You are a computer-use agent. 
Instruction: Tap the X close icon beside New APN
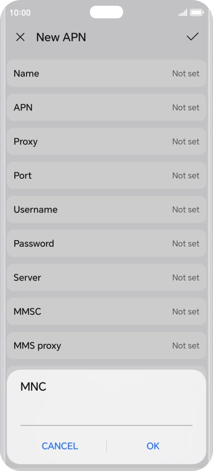coord(20,37)
